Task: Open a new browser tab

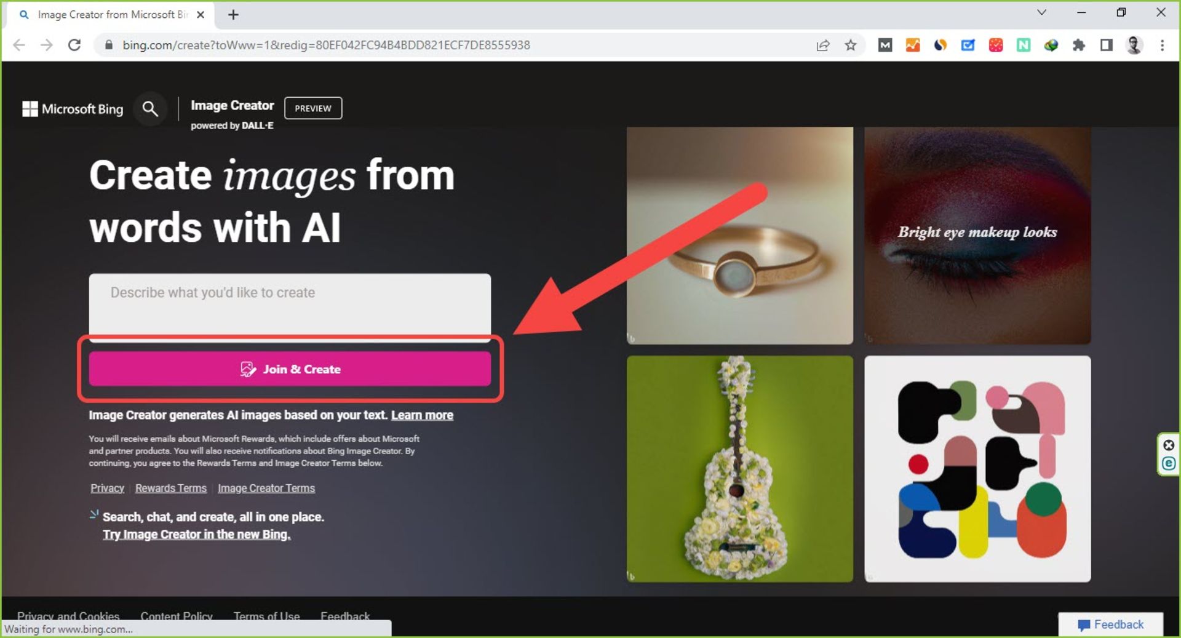Action: 233,15
